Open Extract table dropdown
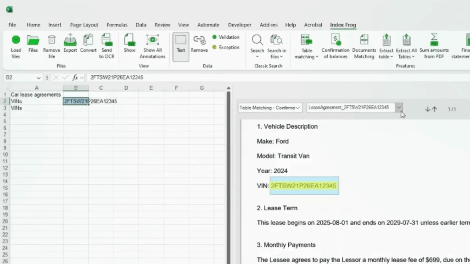Screen dimensions: 470x264 (392, 57)
